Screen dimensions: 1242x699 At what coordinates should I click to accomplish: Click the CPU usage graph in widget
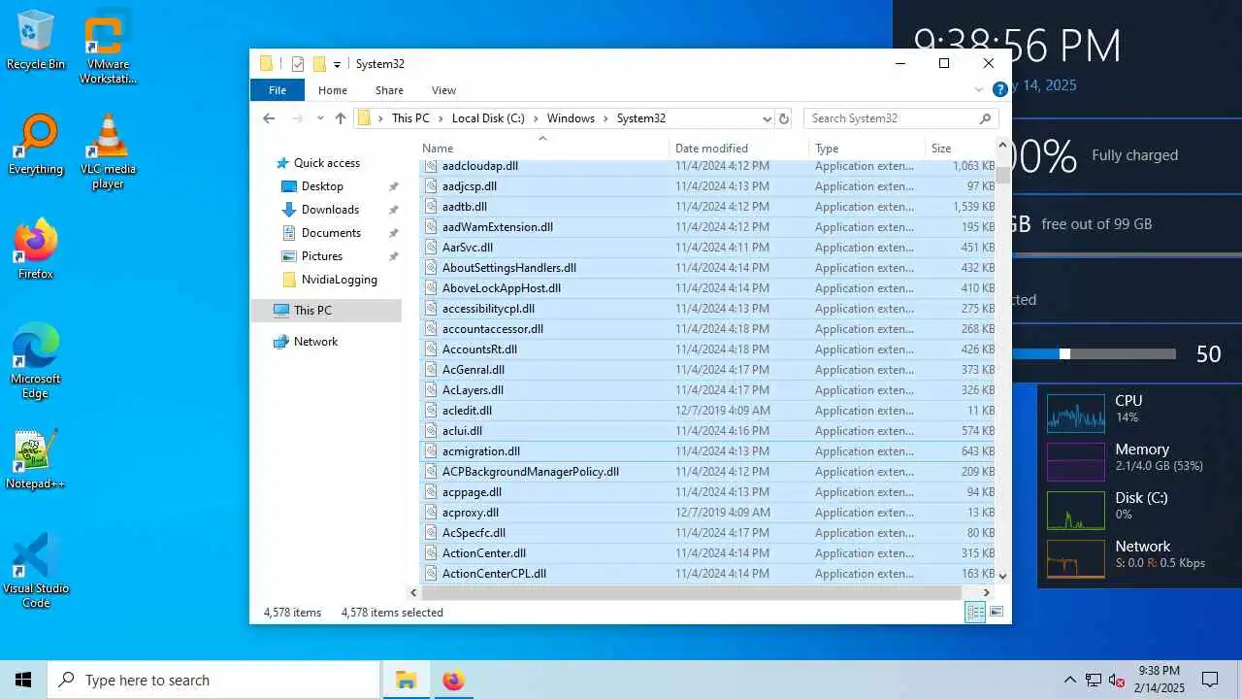pyautogui.click(x=1075, y=413)
